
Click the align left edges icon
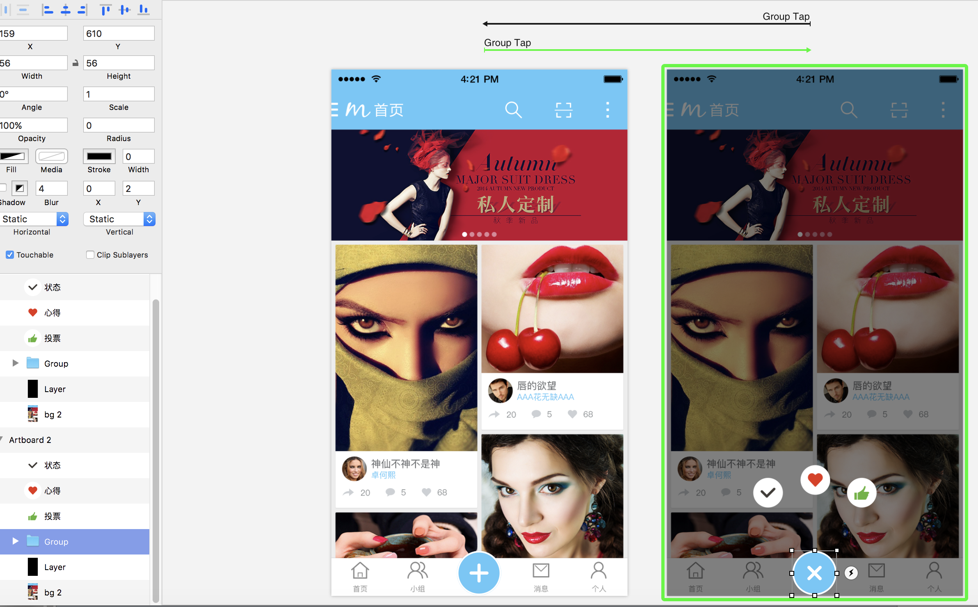(x=48, y=10)
